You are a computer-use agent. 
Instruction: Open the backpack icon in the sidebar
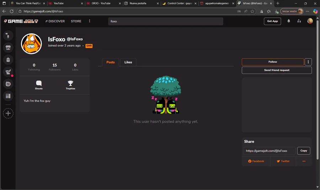pyautogui.click(x=8, y=60)
